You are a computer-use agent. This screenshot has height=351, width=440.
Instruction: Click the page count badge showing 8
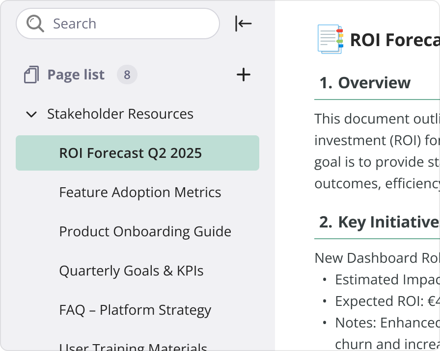tap(127, 75)
